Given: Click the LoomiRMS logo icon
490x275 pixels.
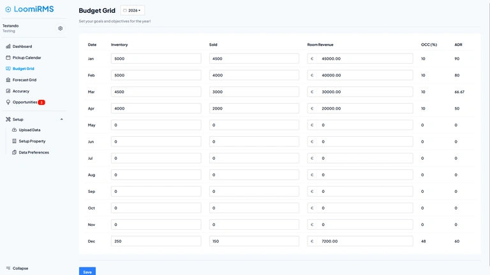Looking at the screenshot, I should coord(8,10).
